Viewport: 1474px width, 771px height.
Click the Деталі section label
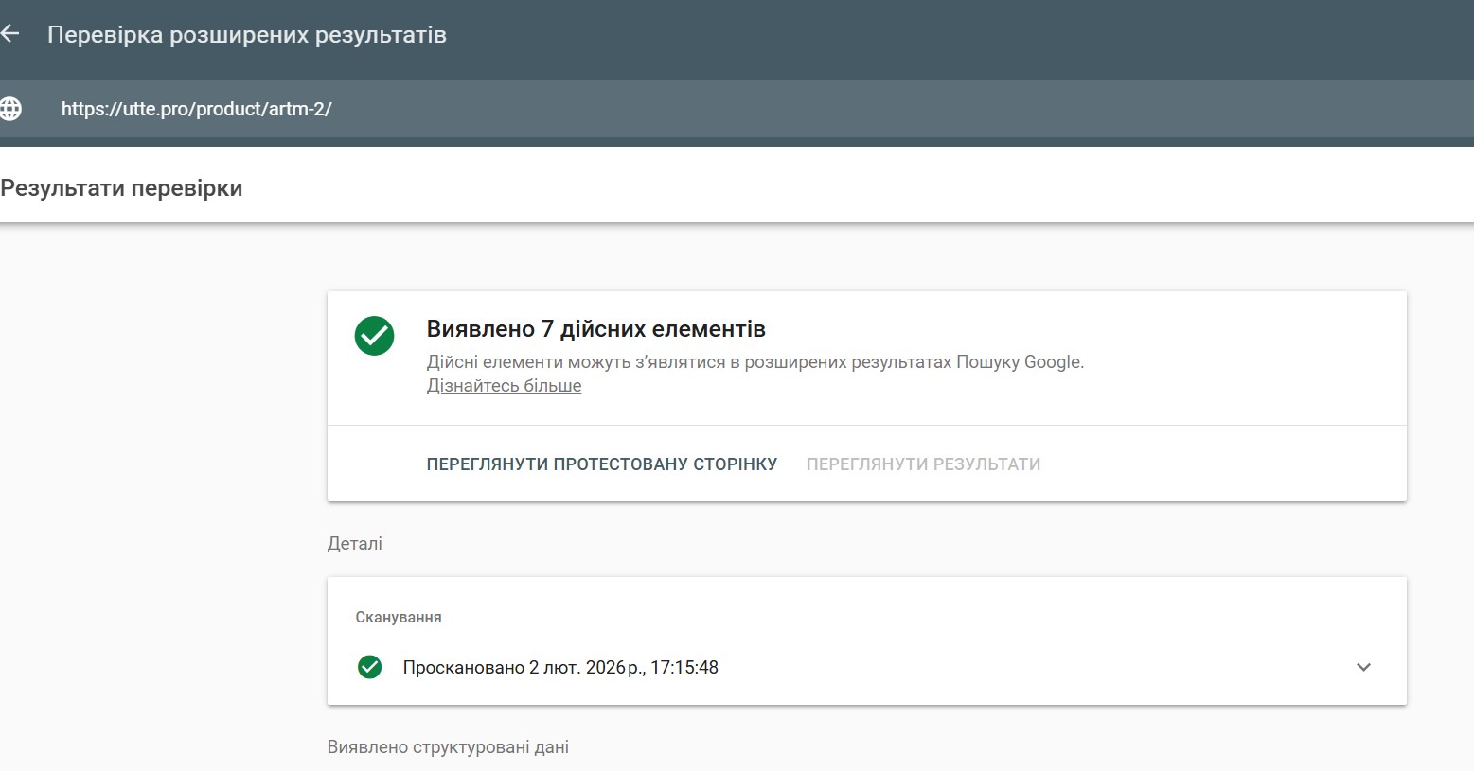tap(354, 544)
